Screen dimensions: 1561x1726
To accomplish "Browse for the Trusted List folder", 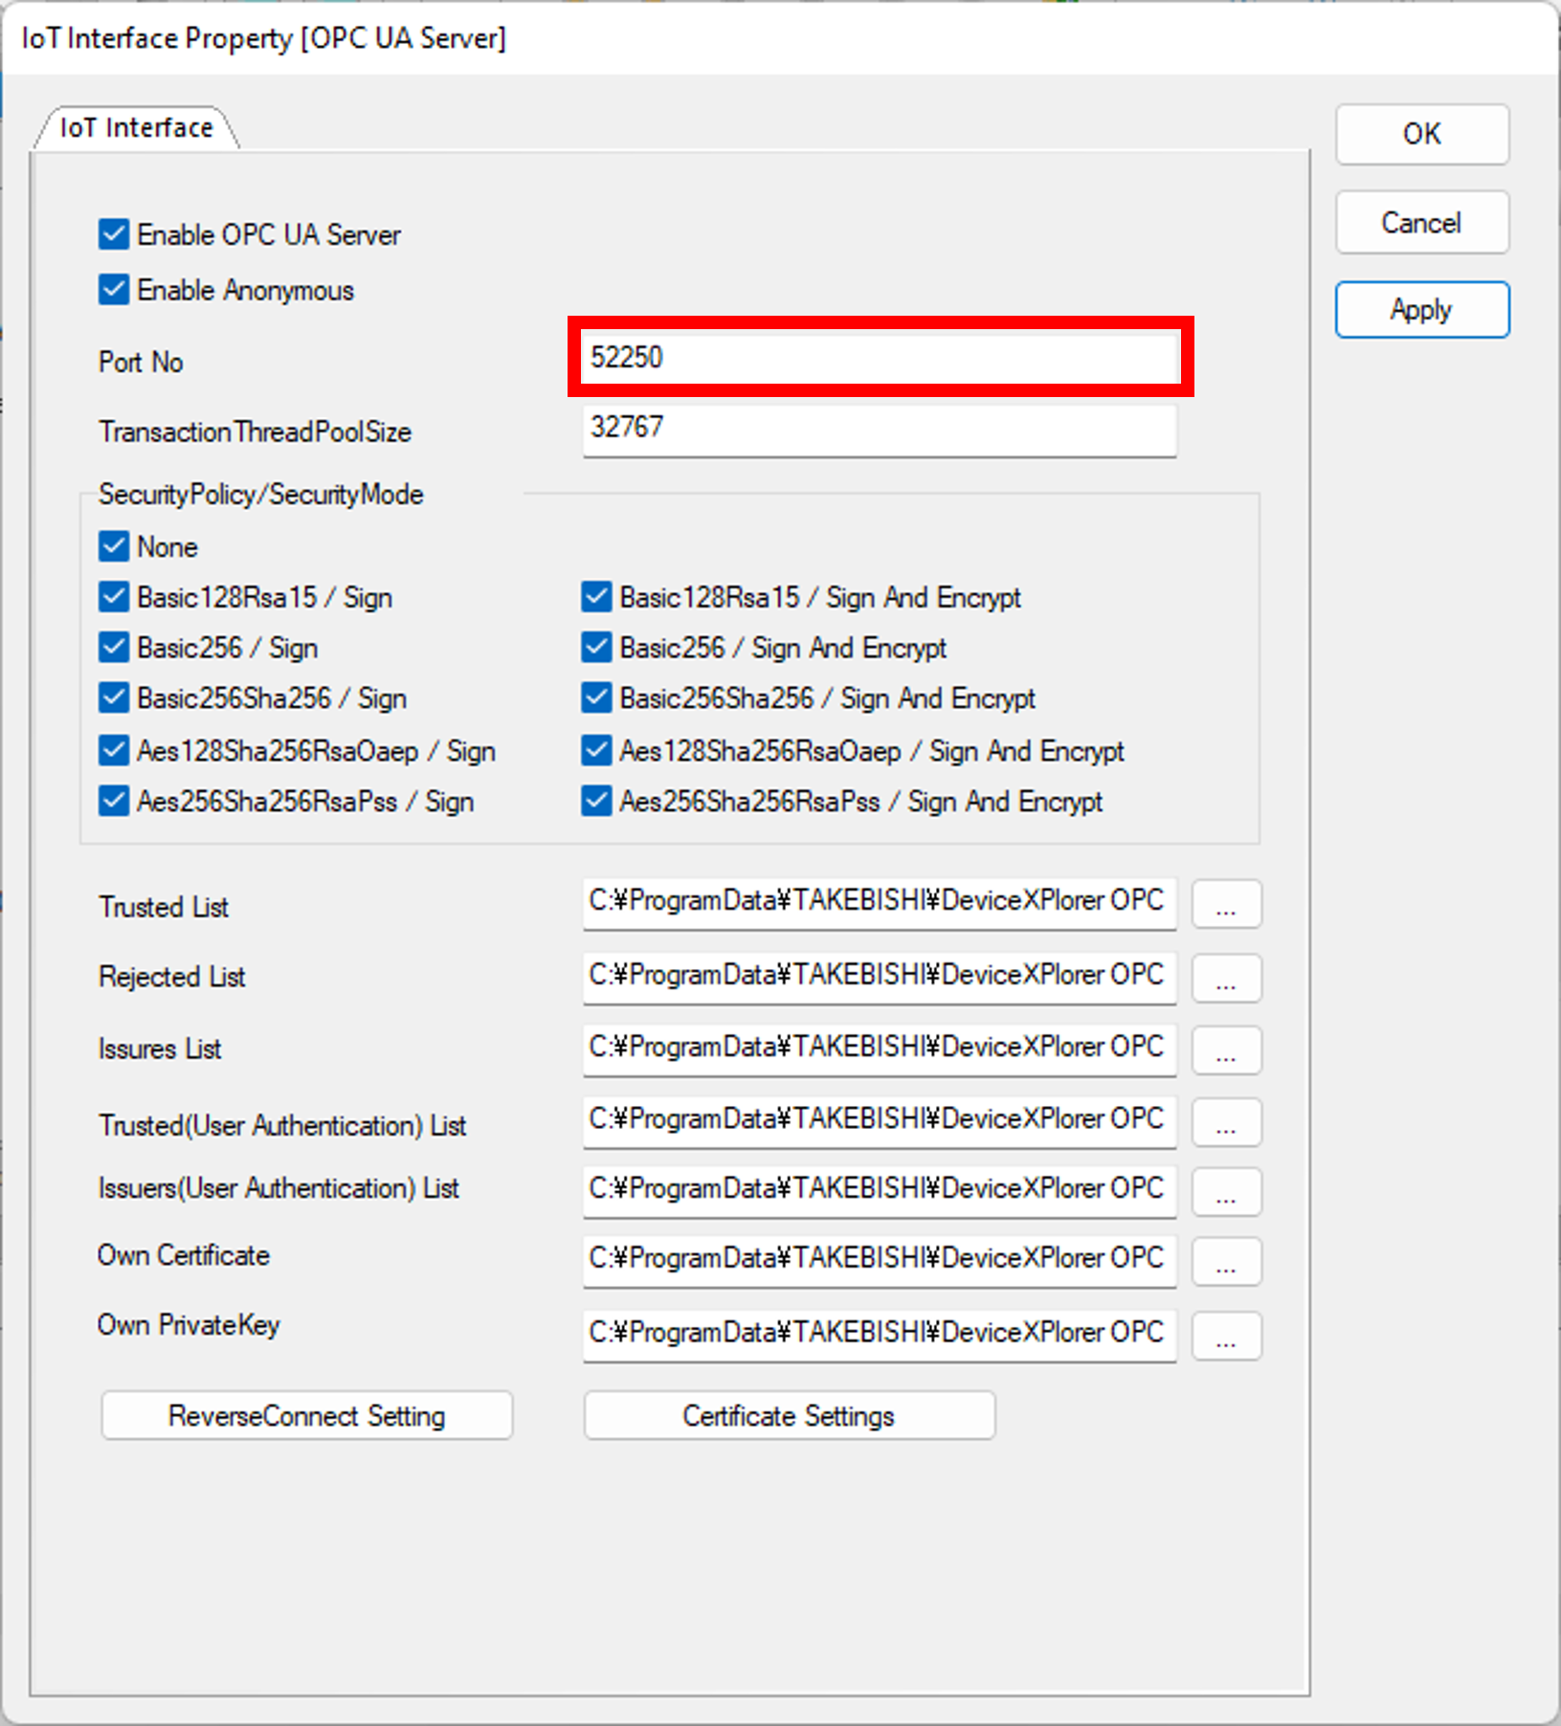I will [x=1226, y=905].
